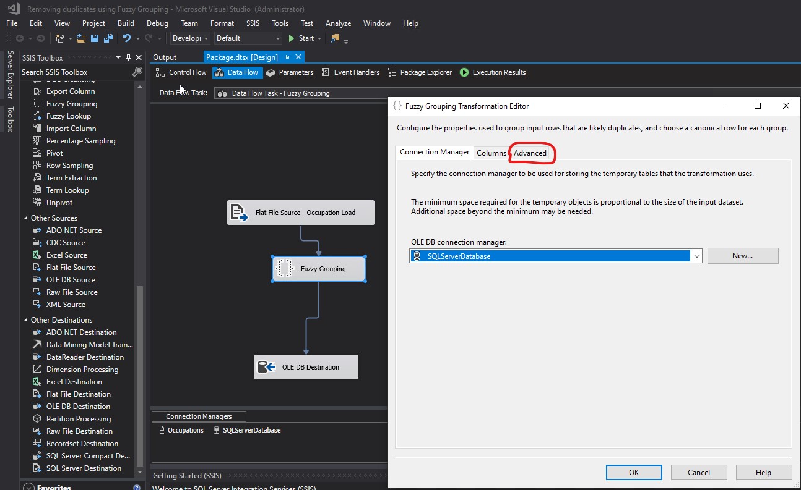Open the Package Explorer tab
Screen dimensions: 801x490
[x=420, y=72]
